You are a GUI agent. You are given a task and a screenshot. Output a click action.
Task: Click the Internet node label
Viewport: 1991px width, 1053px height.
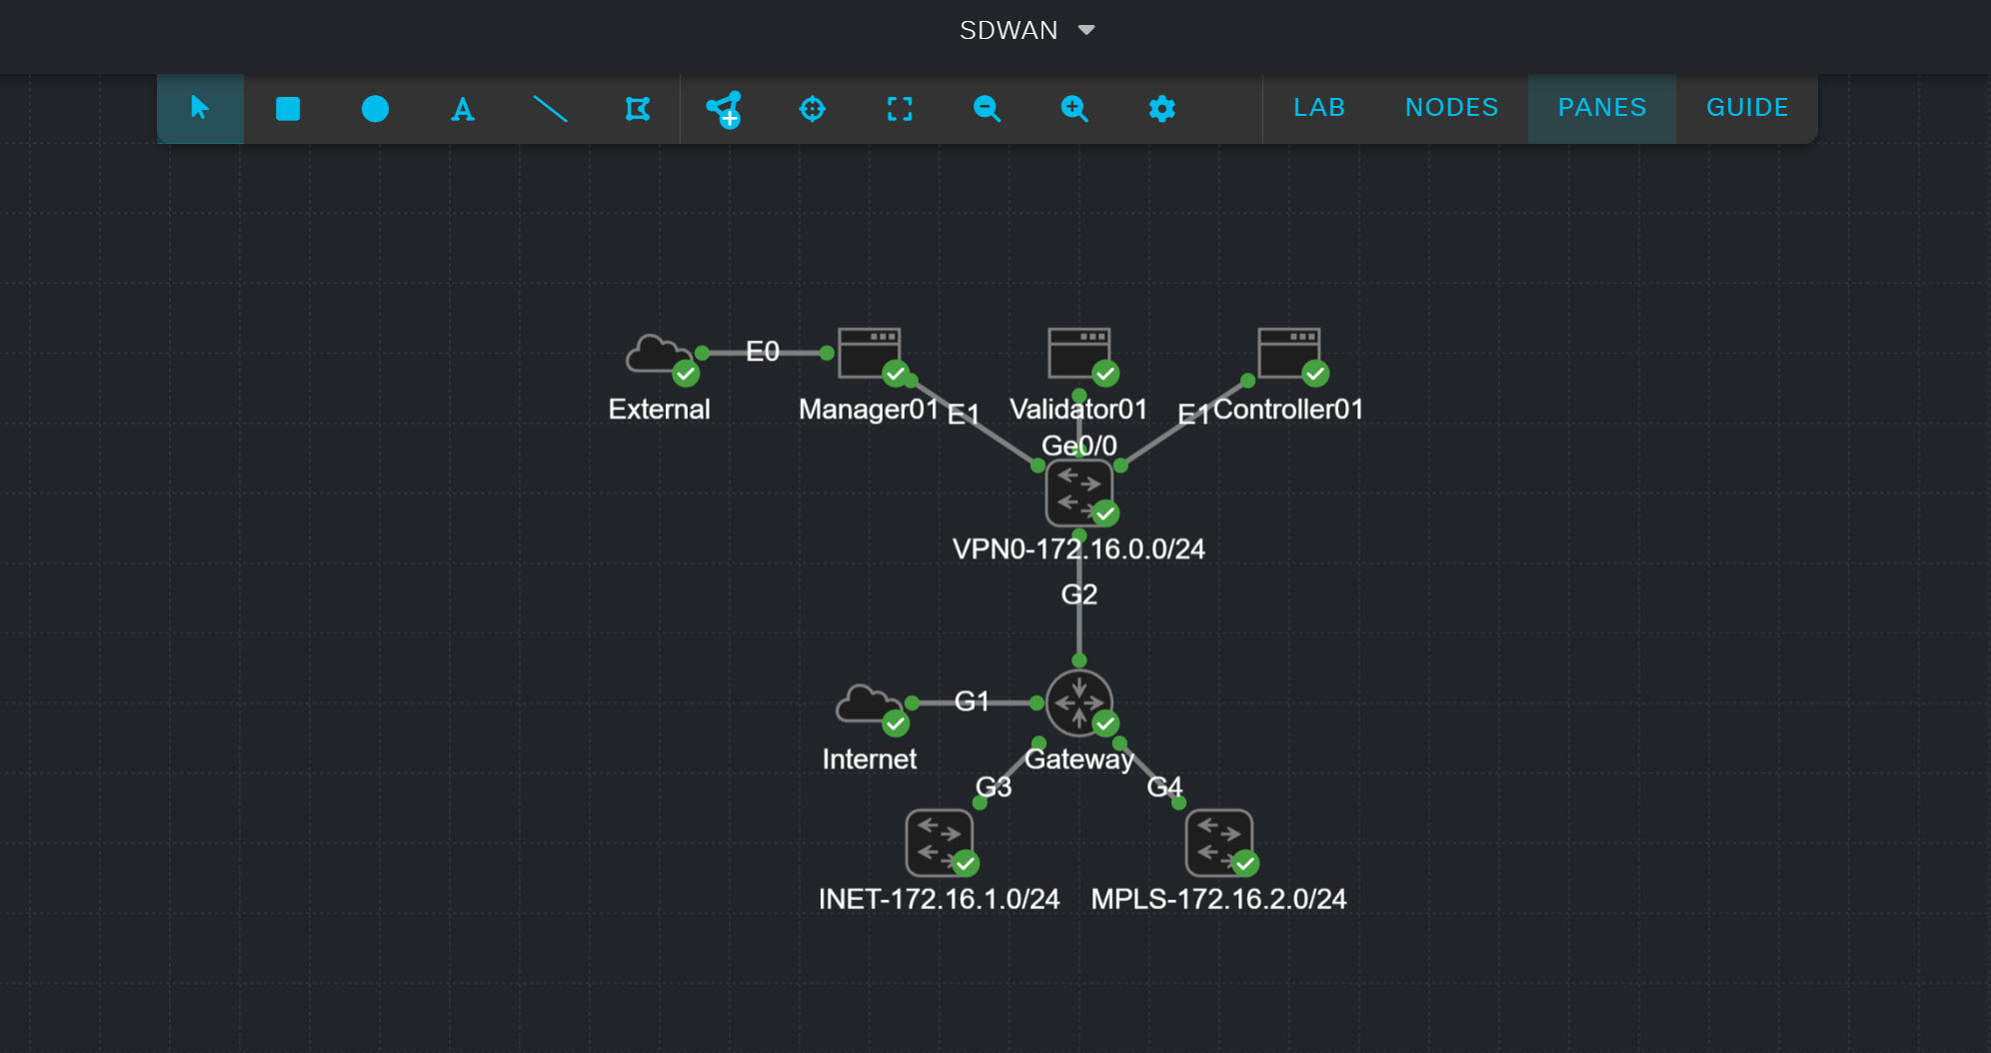click(x=870, y=759)
